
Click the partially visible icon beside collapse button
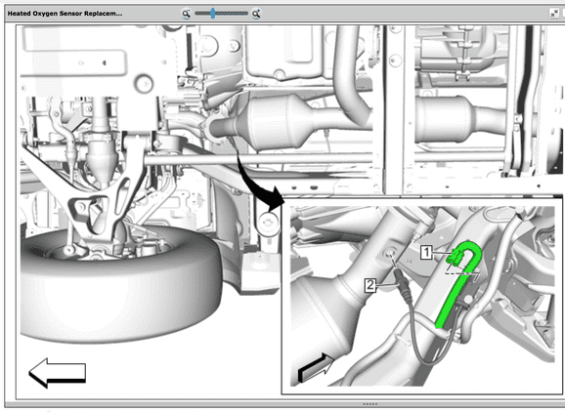pyautogui.click(x=563, y=14)
